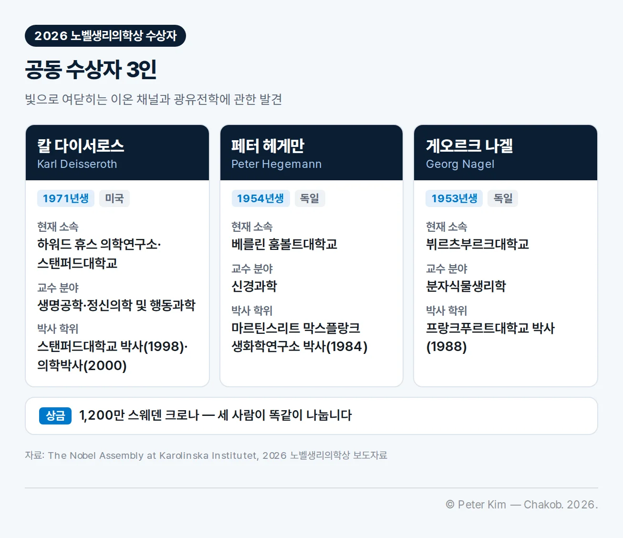
Task: Click '베를린 훔볼트대학교' affiliation
Action: [284, 244]
